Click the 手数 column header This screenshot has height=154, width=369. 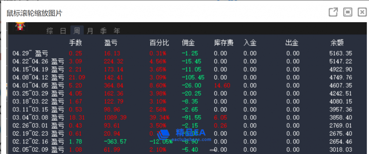[x=76, y=43]
